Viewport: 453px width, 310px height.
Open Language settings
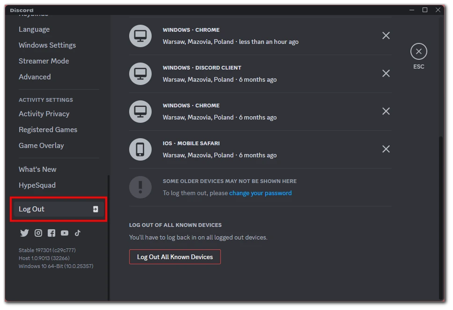pyautogui.click(x=34, y=29)
